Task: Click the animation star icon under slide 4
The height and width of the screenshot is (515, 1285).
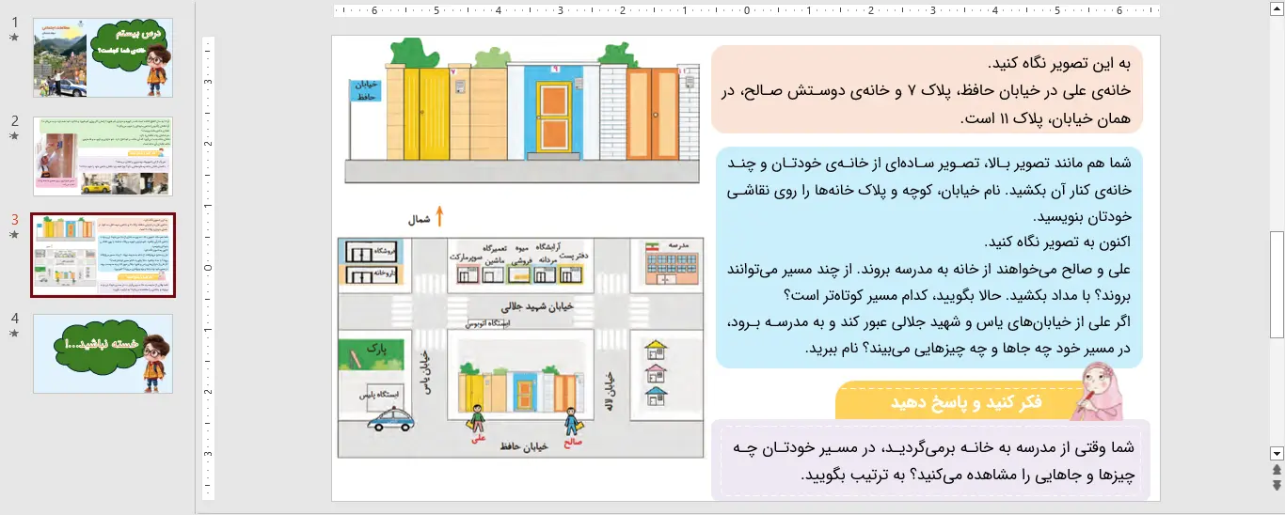Action: (x=14, y=334)
